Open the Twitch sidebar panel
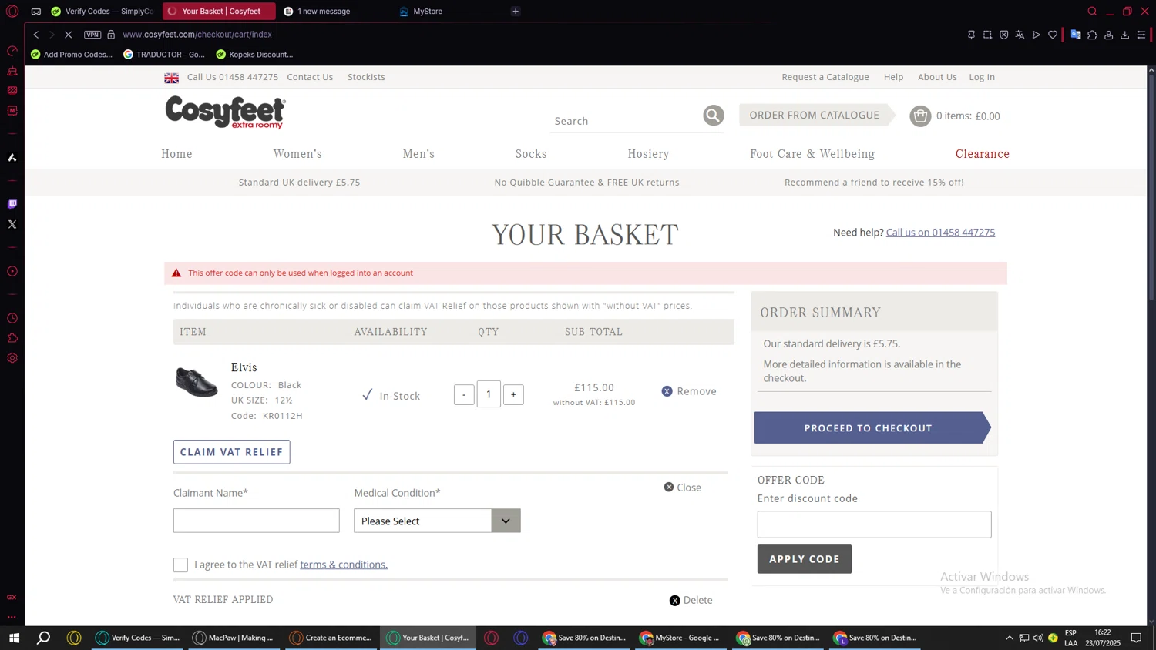Viewport: 1156px width, 650px height. pyautogui.click(x=12, y=204)
